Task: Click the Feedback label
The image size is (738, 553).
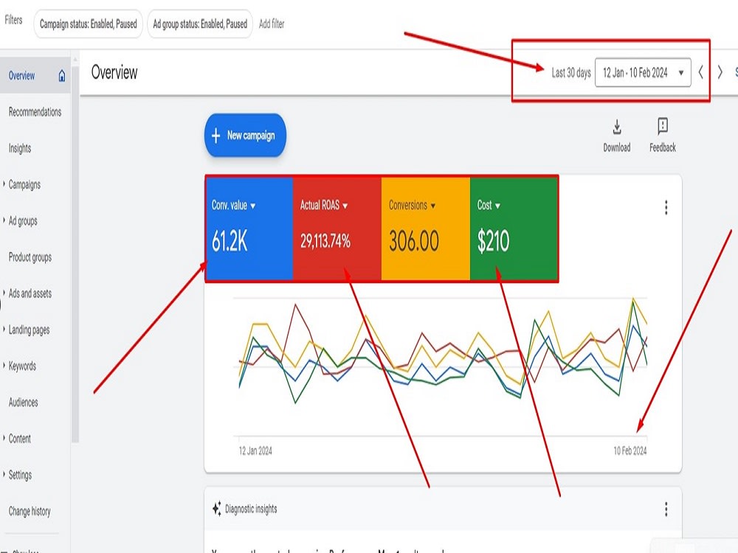Action: (x=662, y=147)
